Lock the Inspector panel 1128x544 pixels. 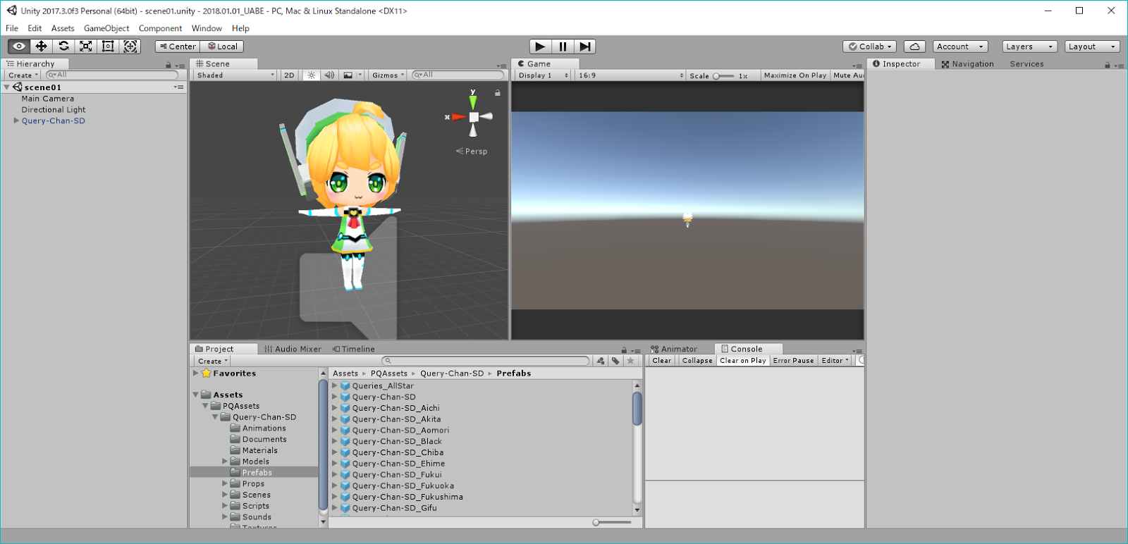coord(1107,65)
